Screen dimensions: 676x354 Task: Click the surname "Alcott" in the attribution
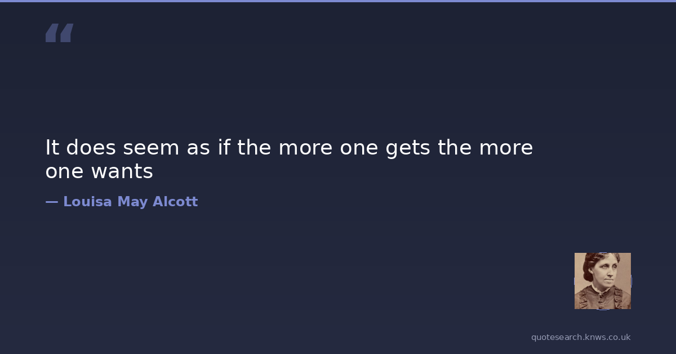point(175,202)
